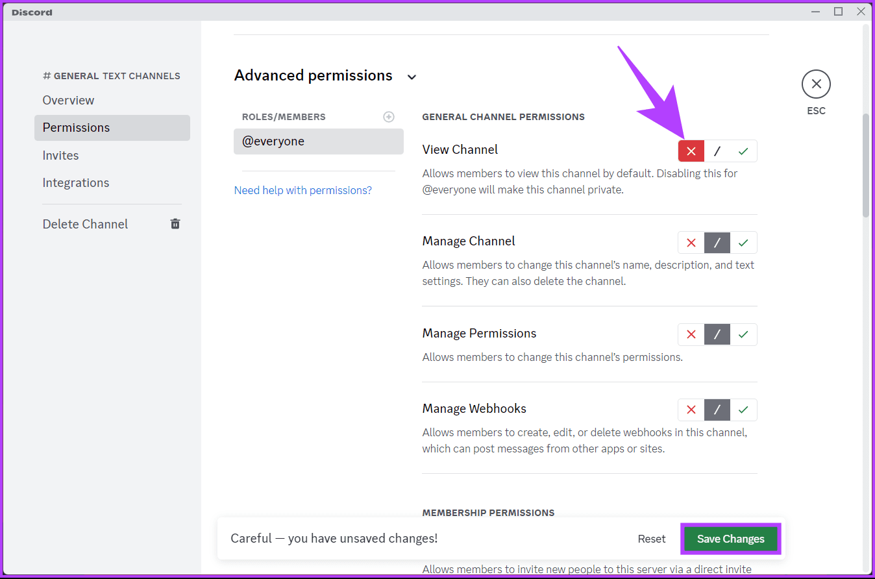Deny Manage Channel with the X icon
875x579 pixels.
(x=691, y=243)
